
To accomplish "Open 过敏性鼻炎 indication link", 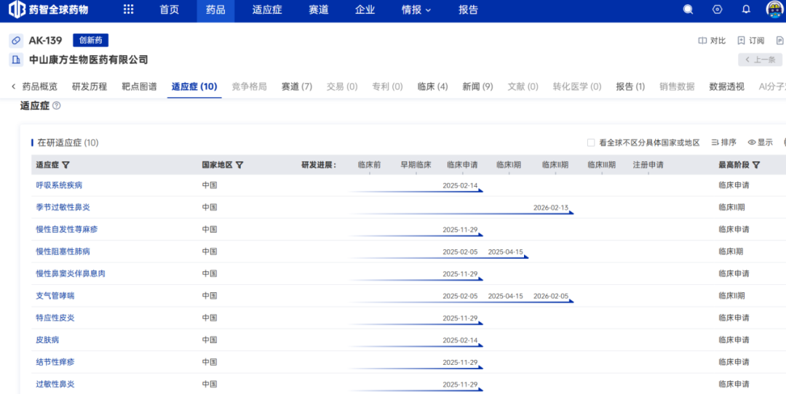I will tap(55, 384).
